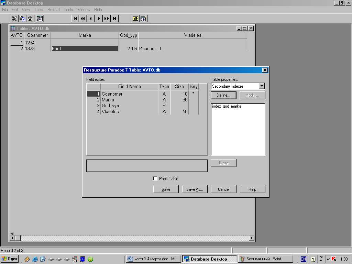This screenshot has width=352, height=264.
Task: Select the Gosnomer field name row
Action: (130, 94)
